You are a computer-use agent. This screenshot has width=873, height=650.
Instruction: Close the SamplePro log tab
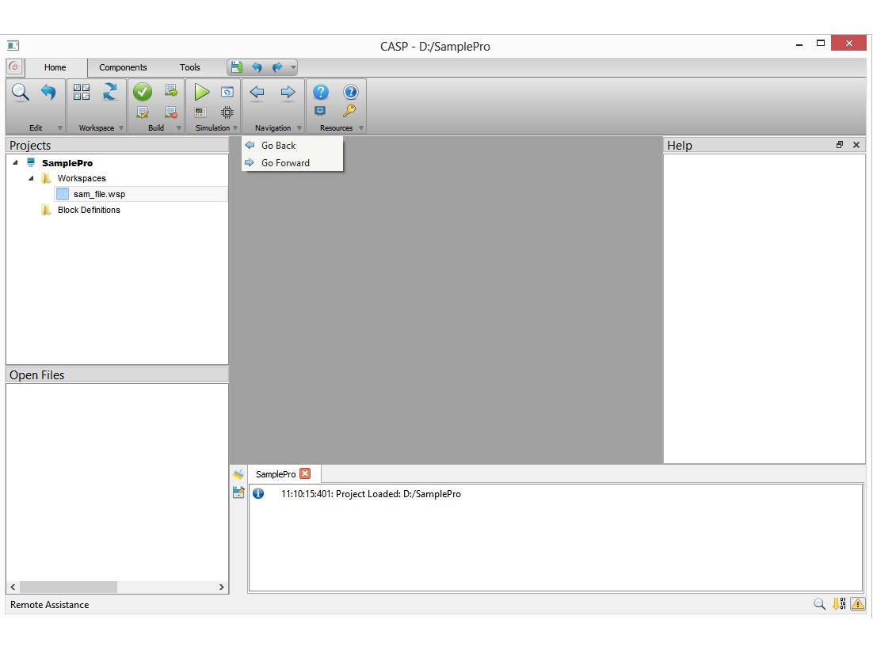(305, 474)
